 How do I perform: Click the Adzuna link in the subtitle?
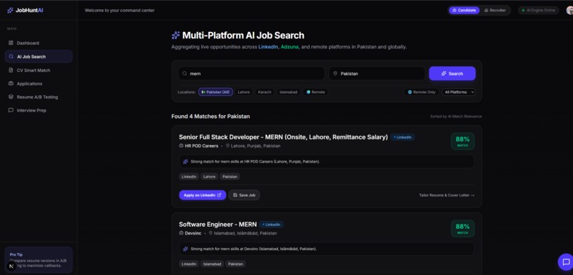click(x=290, y=47)
